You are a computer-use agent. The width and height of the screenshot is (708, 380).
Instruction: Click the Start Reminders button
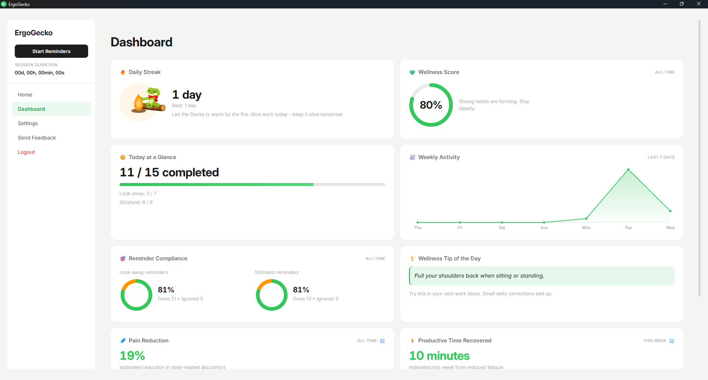tap(51, 51)
